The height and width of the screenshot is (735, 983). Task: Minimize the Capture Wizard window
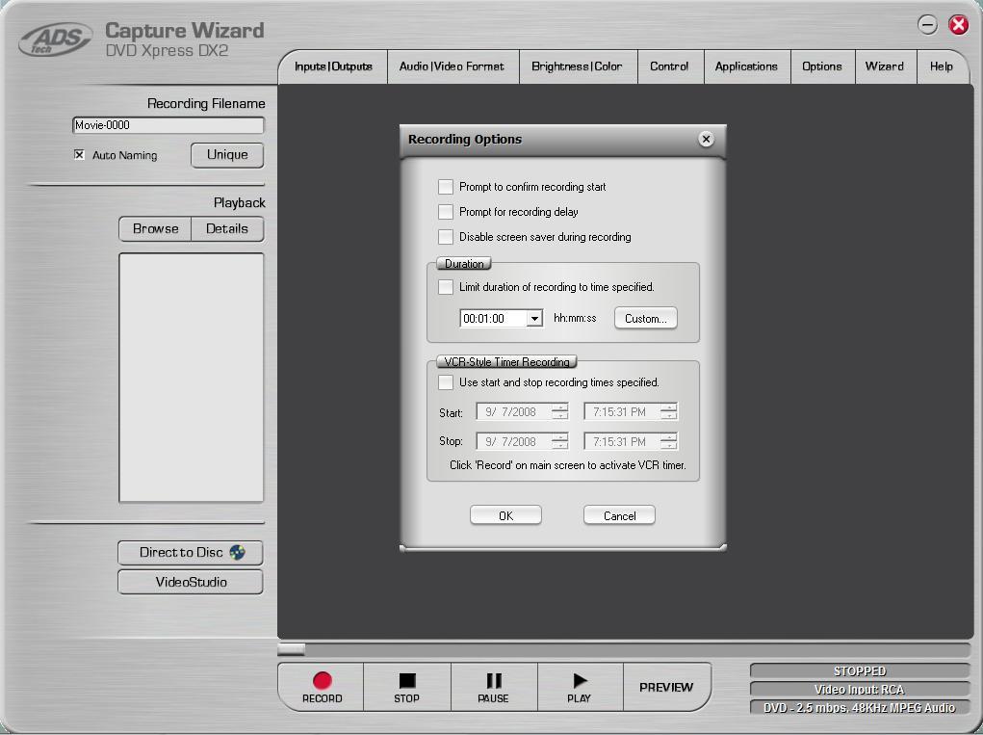click(927, 25)
